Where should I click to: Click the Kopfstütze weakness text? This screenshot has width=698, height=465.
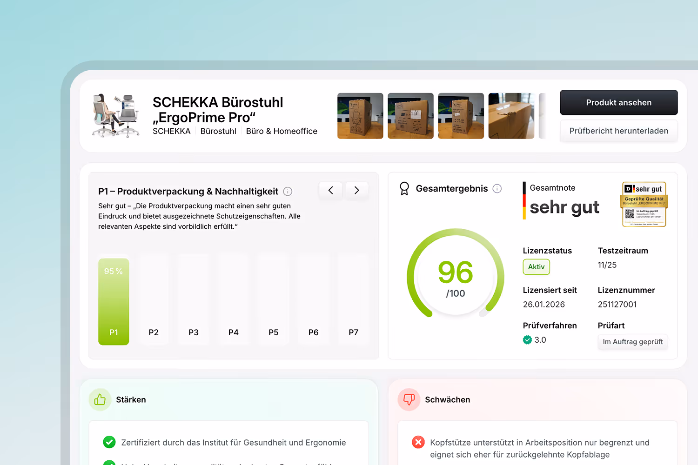pos(540,449)
